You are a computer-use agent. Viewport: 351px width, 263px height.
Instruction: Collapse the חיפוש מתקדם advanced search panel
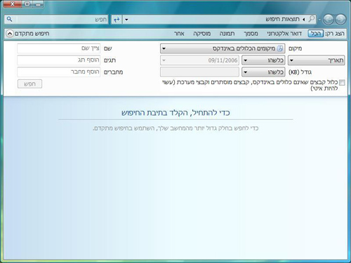pyautogui.click(x=10, y=34)
